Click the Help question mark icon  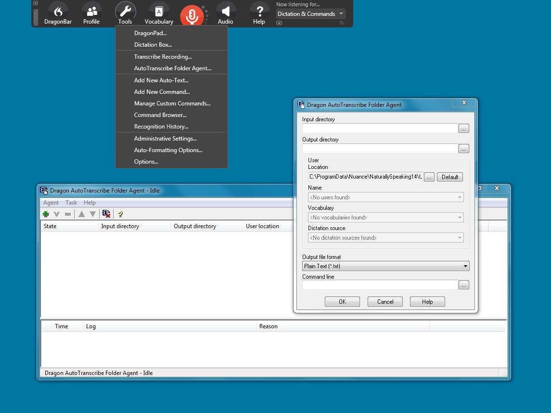pyautogui.click(x=259, y=13)
